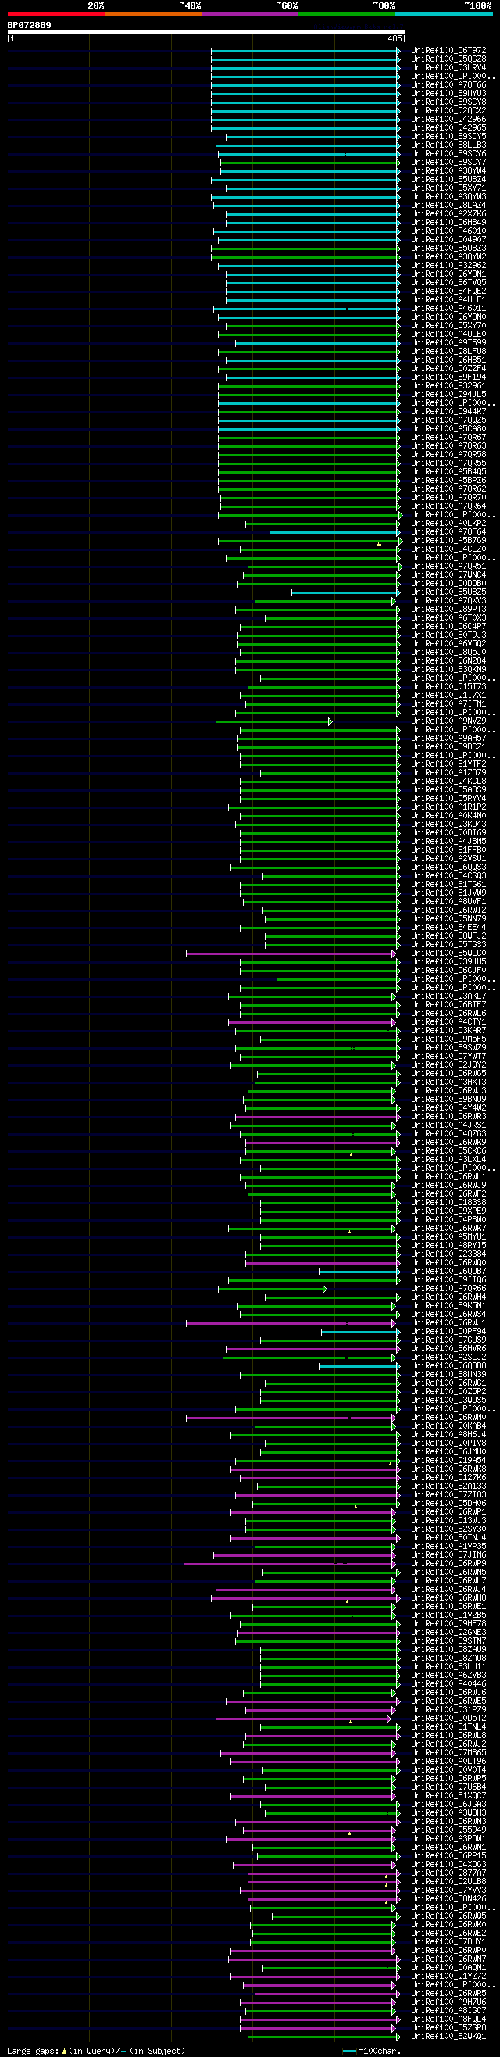
Task: Select the UniRef100_A0LKP2 label
Action: coord(448,523)
